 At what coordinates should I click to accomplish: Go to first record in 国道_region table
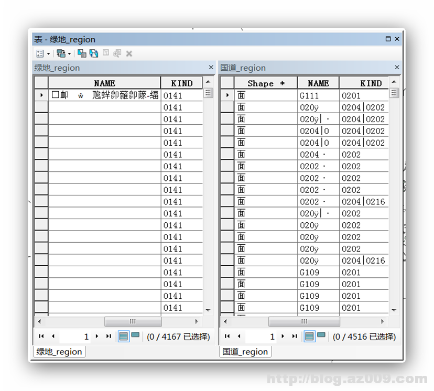pyautogui.click(x=227, y=336)
